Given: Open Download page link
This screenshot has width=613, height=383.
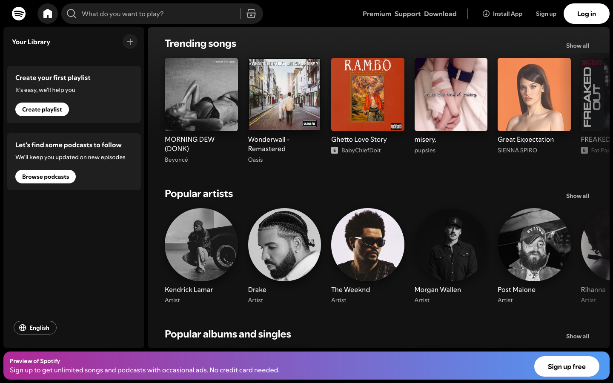Looking at the screenshot, I should tap(440, 14).
